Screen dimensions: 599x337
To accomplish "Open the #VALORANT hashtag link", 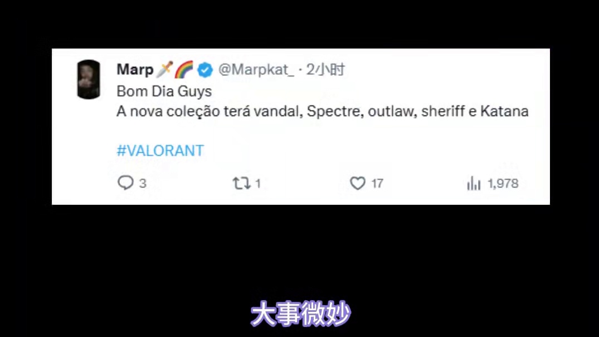I will [160, 151].
